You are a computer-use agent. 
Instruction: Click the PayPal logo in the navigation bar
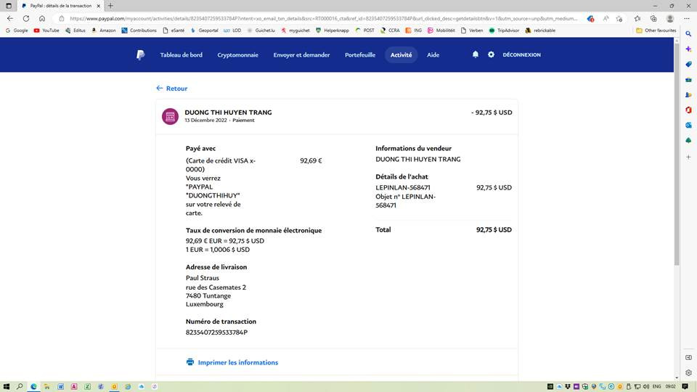[x=140, y=55]
